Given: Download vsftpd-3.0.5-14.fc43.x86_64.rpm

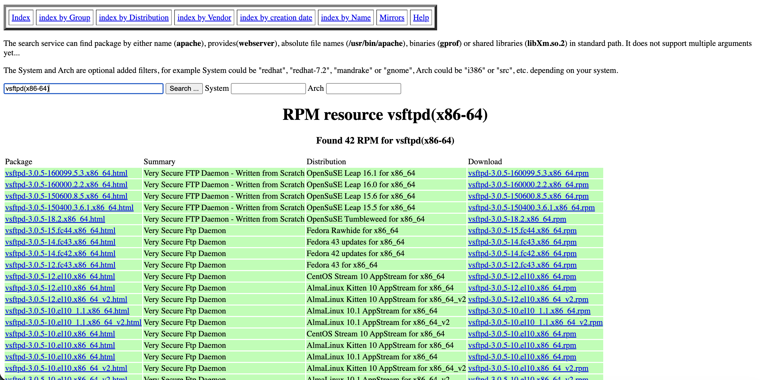Looking at the screenshot, I should point(522,242).
